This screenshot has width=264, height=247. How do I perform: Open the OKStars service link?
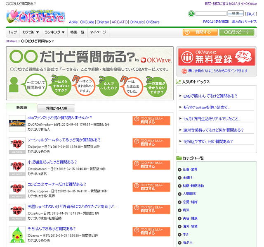153,22
